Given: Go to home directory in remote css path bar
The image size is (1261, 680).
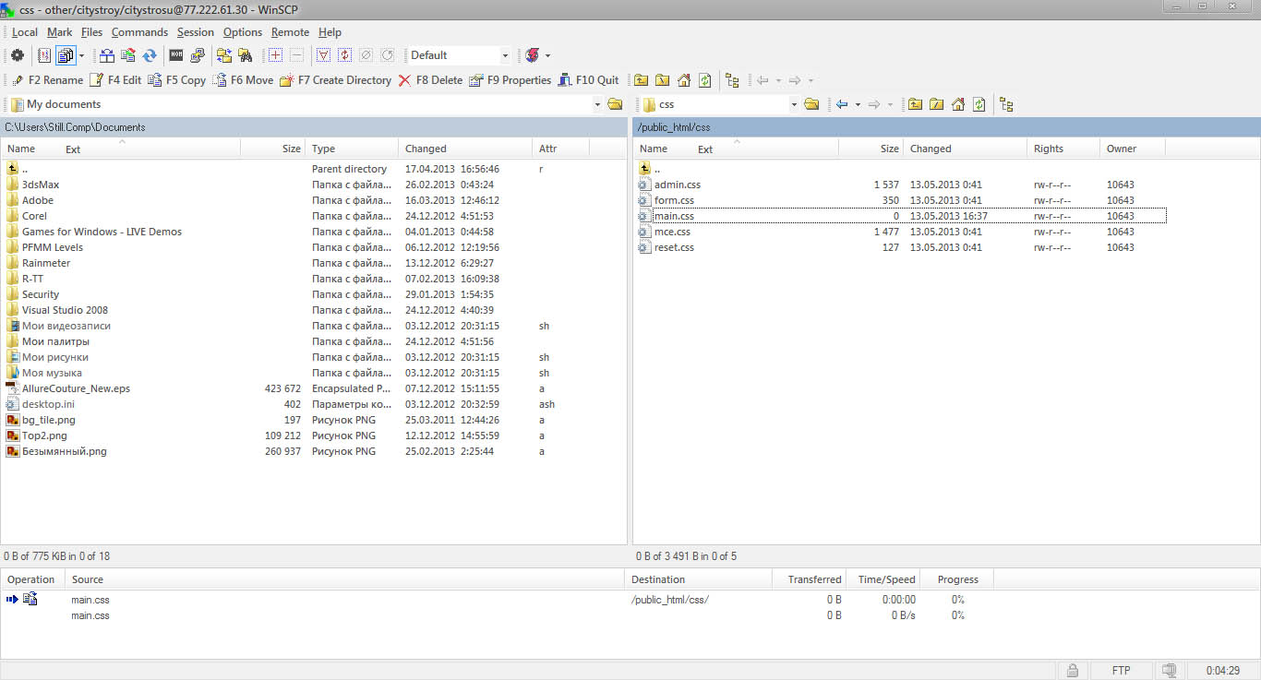Looking at the screenshot, I should pyautogui.click(x=958, y=104).
